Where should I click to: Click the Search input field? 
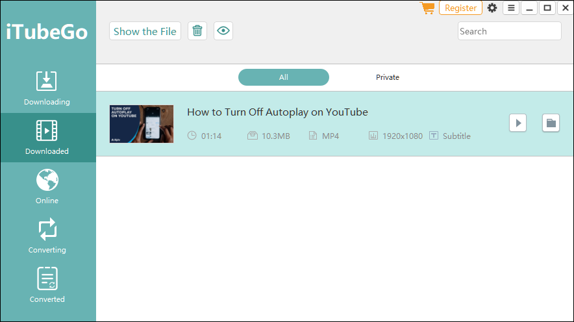tap(509, 31)
